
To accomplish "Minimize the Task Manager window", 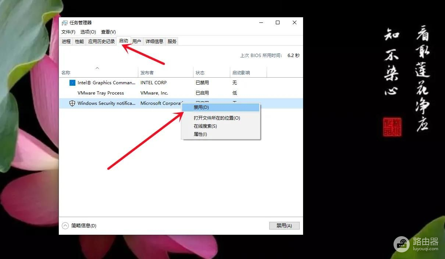I will [261, 23].
